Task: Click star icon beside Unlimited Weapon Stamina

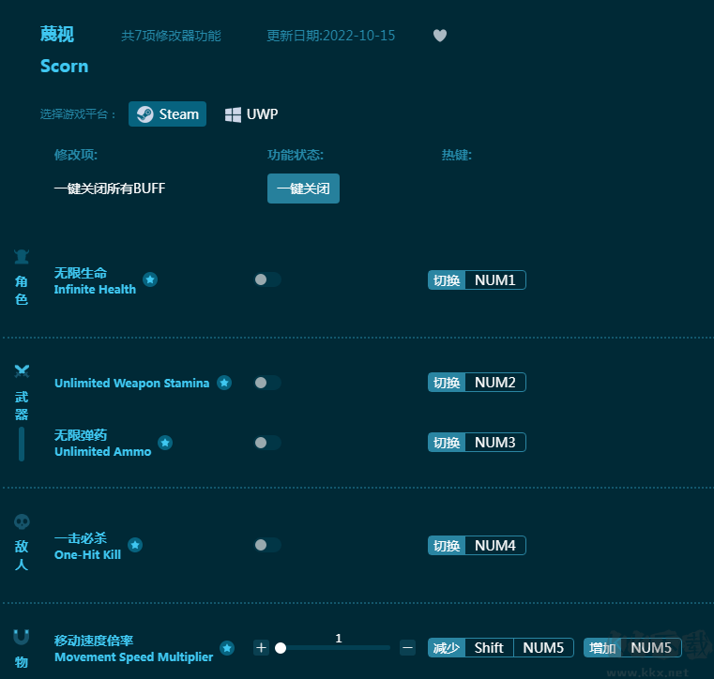Action: click(224, 383)
